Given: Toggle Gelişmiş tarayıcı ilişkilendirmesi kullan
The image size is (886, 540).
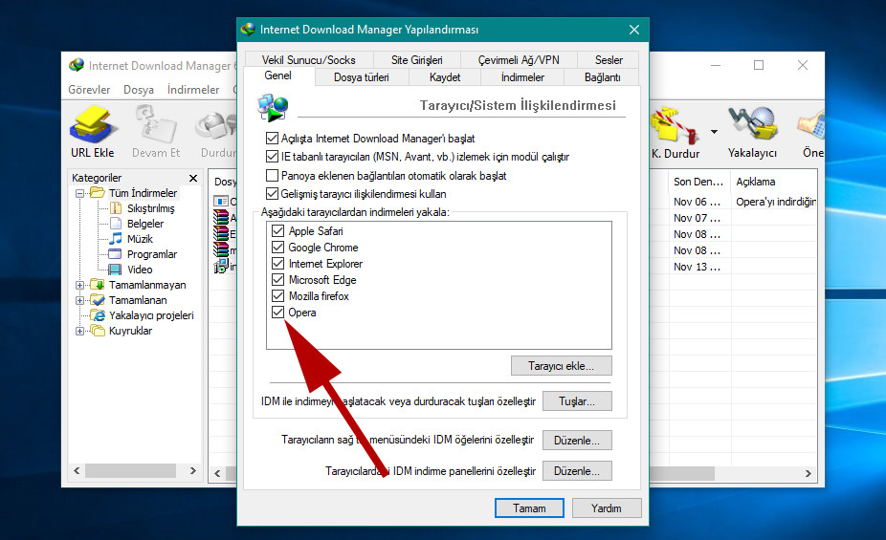Looking at the screenshot, I should tap(272, 194).
